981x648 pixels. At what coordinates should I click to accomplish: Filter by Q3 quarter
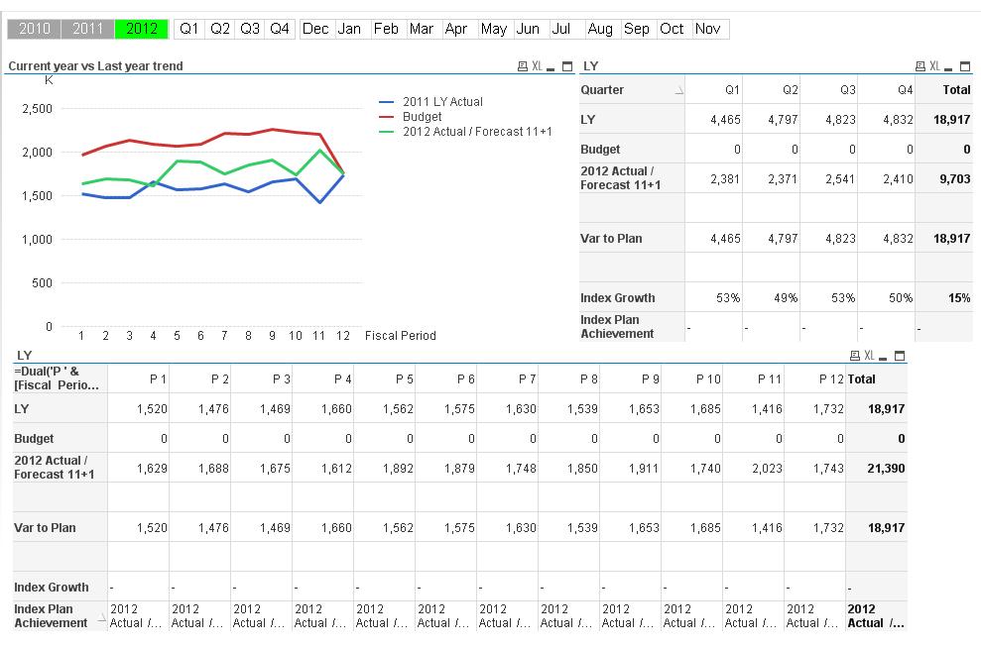250,29
